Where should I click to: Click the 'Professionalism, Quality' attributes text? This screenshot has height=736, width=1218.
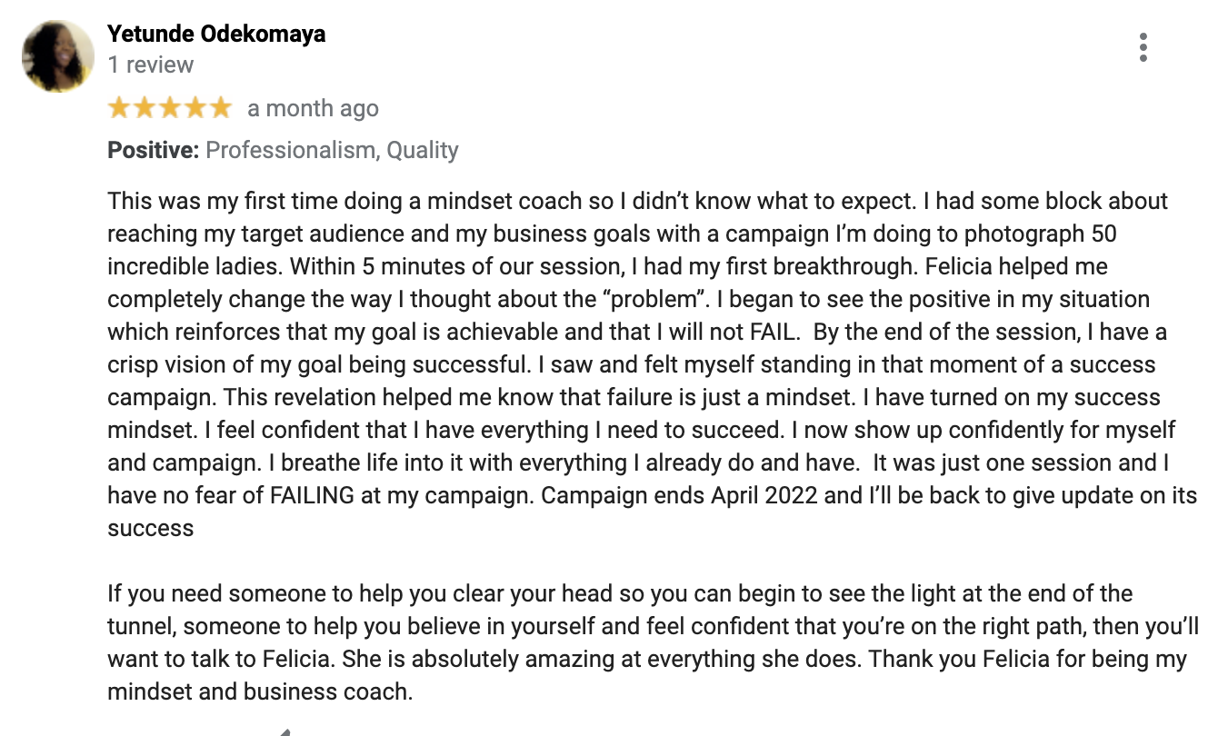tap(332, 151)
